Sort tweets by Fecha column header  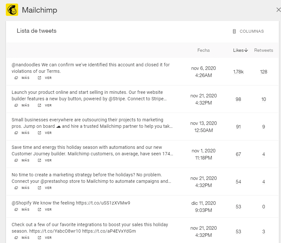pos(203,50)
